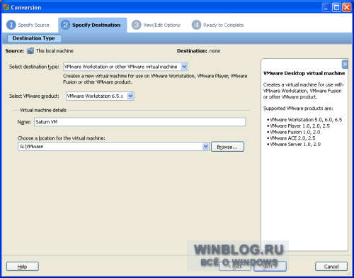Click the 'This local machine' source text
Viewport: 354px width, 278px height.
pos(55,51)
